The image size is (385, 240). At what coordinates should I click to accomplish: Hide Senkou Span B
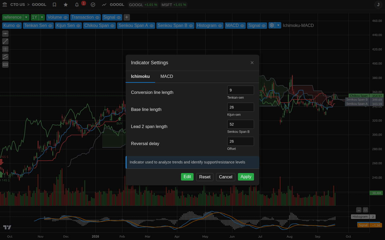click(191, 26)
